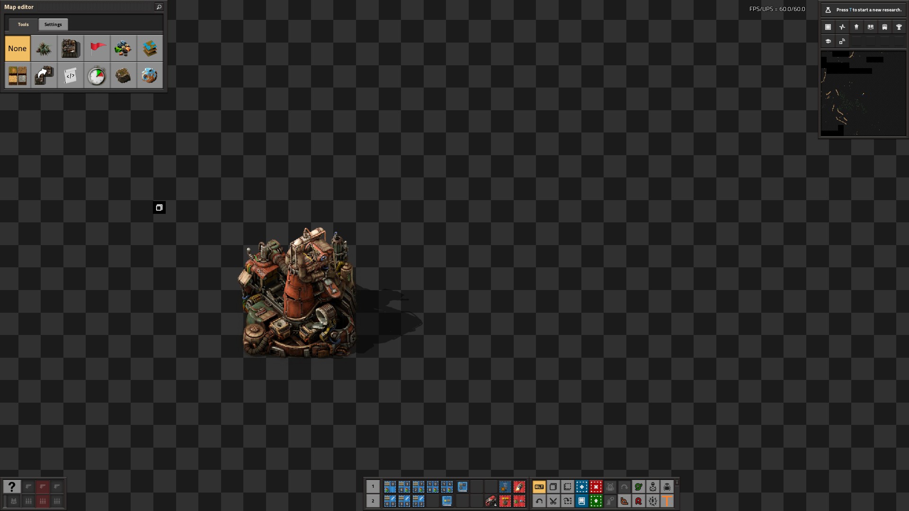The width and height of the screenshot is (909, 511).
Task: Select the cliff rock tool
Action: coord(124,75)
